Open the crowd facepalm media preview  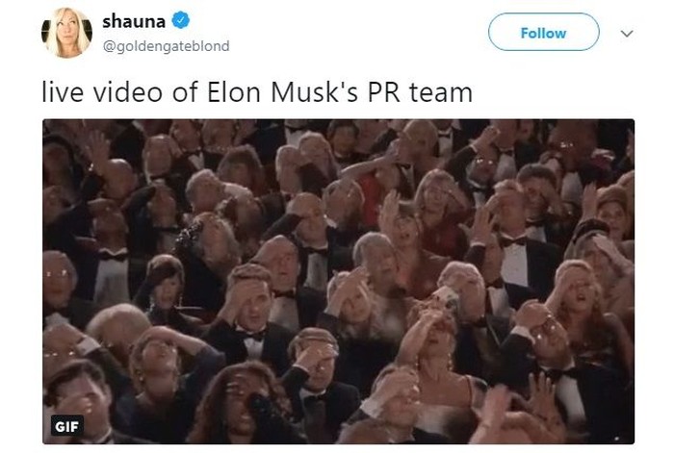338,282
